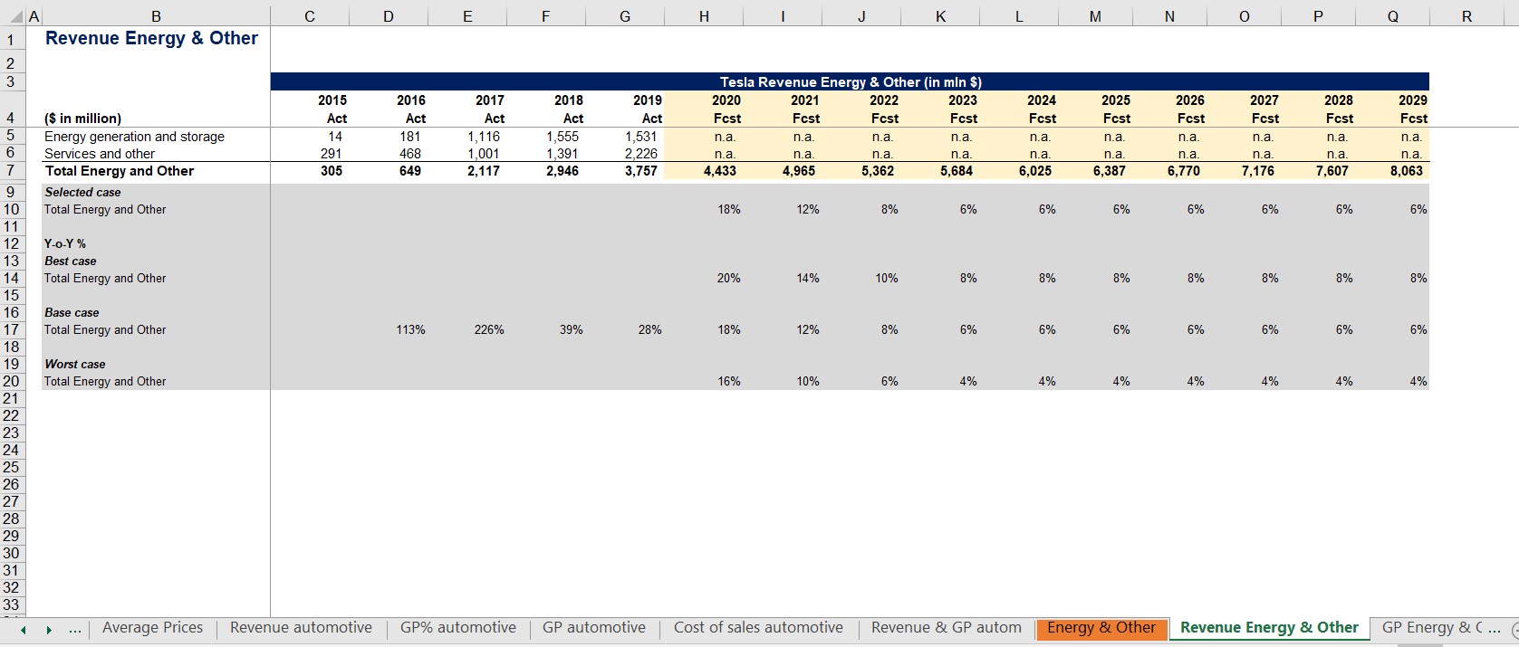The width and height of the screenshot is (1519, 647).
Task: Select the 28% base case growth cell
Action: tap(650, 330)
